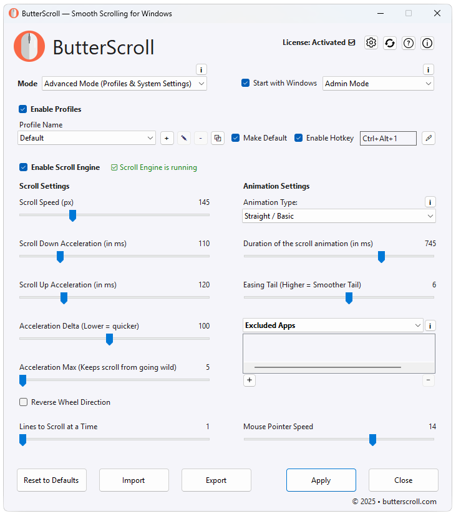Rename the profile using the pencil icon
The height and width of the screenshot is (516, 456).
click(x=183, y=138)
